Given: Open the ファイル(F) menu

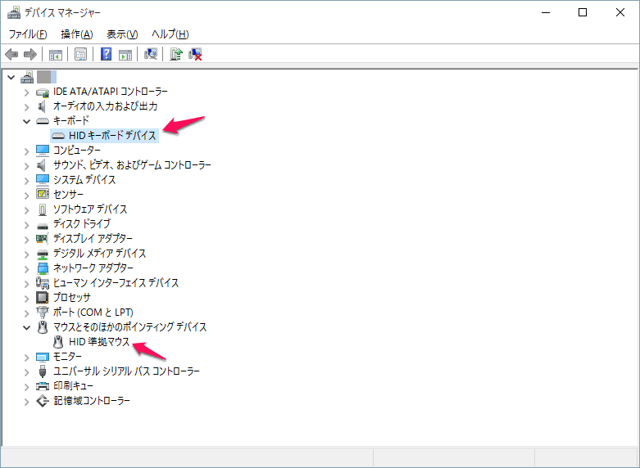Looking at the screenshot, I should pos(27,34).
